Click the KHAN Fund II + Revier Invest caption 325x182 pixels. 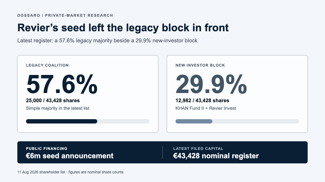[x=206, y=108]
